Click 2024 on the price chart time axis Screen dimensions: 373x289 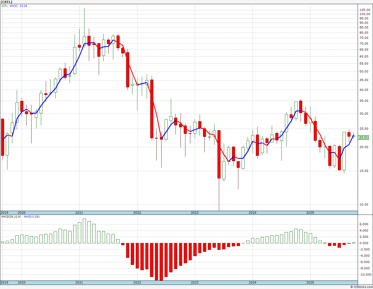pos(253,213)
